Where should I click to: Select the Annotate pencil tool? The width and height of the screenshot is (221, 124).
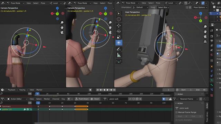119,49
